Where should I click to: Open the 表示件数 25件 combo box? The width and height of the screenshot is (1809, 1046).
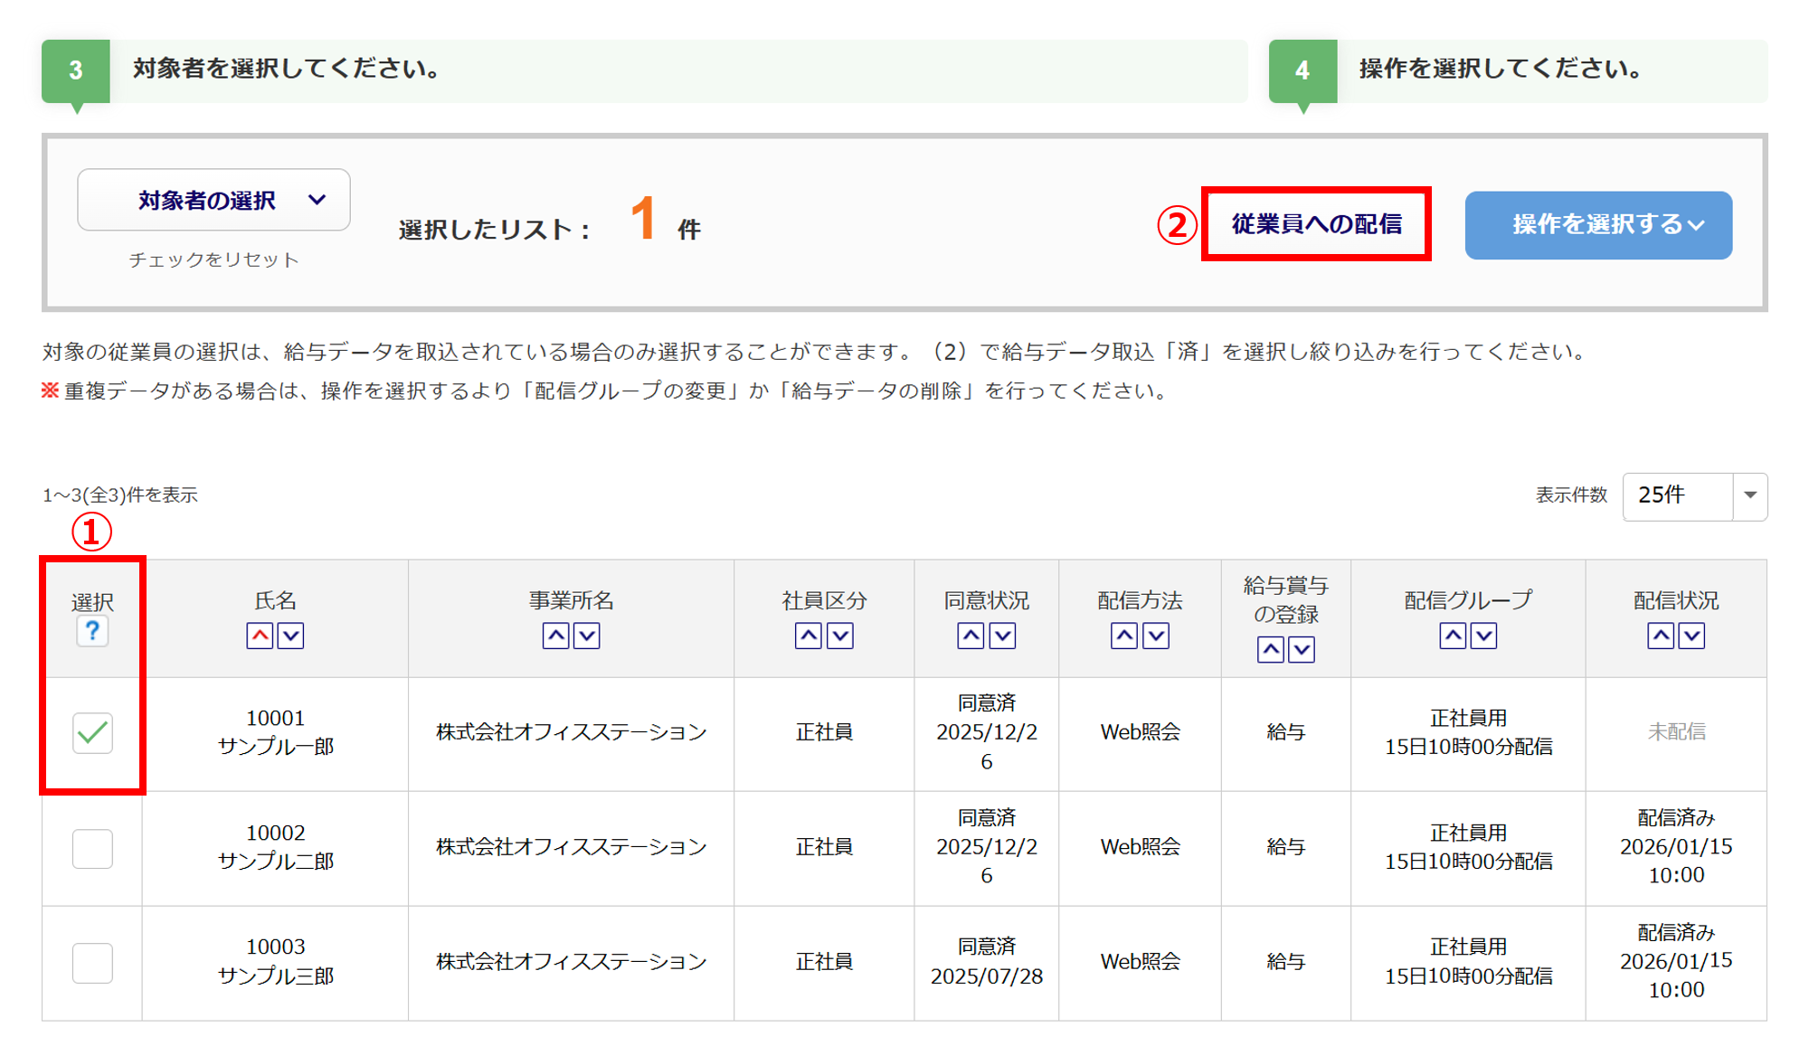1694,495
